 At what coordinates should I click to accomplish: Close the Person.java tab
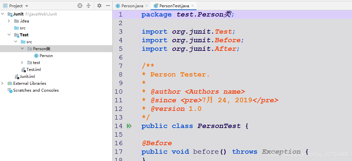[147, 6]
